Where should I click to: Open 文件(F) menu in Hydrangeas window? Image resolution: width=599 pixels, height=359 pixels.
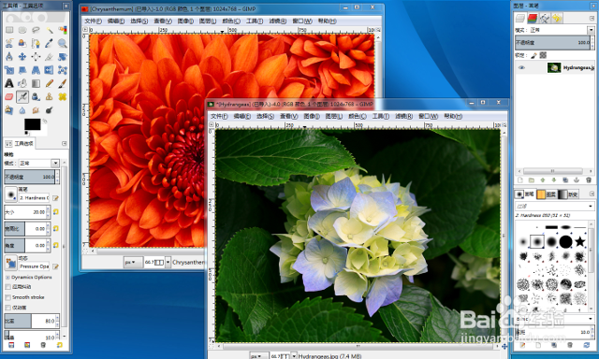[x=219, y=116]
